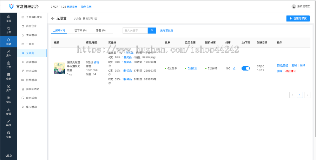
Task: Open 助力活动 in the submenu
Action: [x=32, y=98]
